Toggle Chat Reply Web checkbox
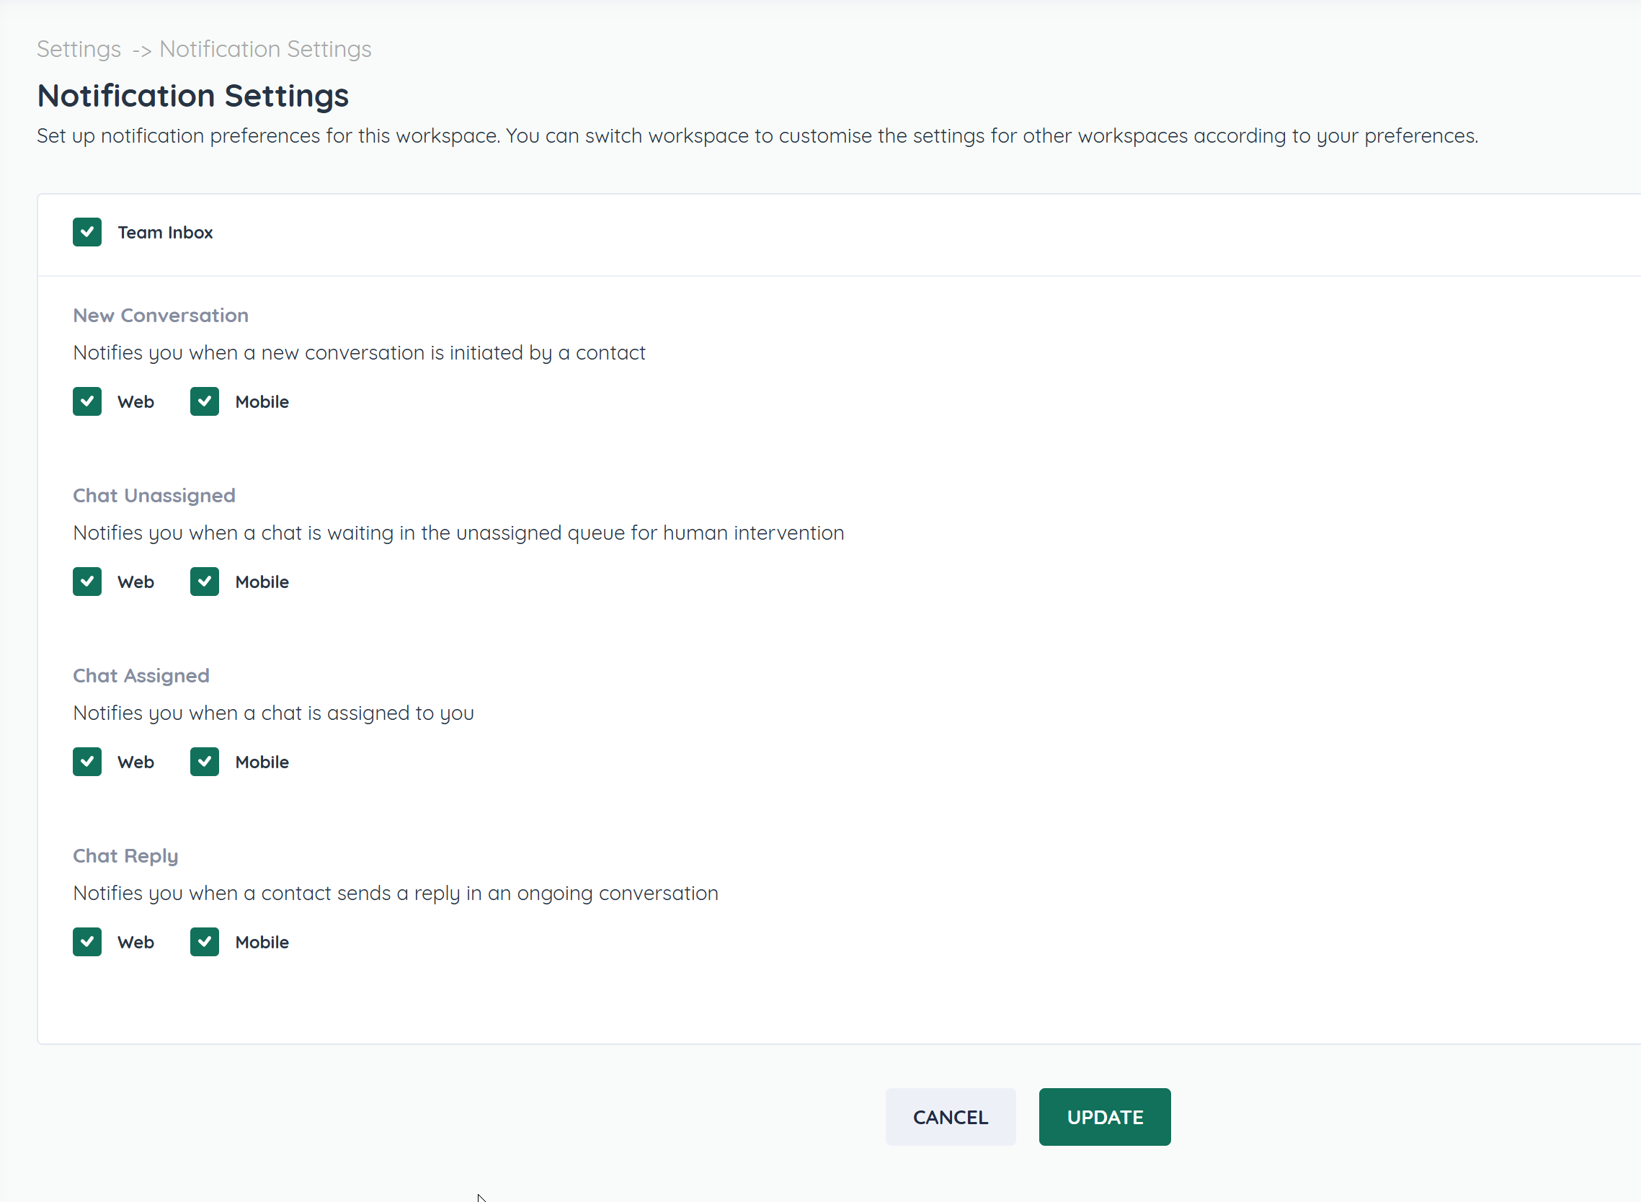Screen dimensions: 1641x1202 point(87,943)
